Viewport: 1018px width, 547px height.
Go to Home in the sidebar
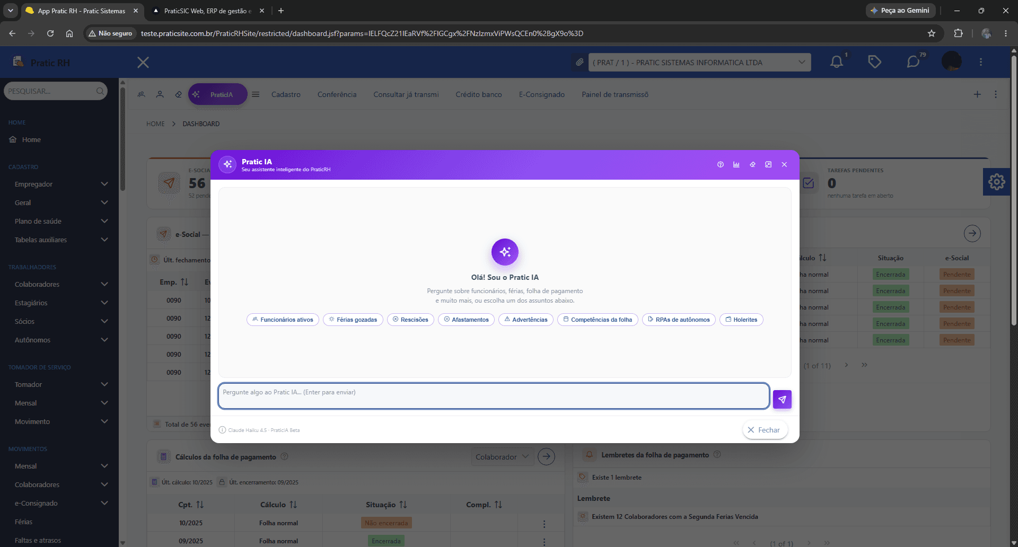[31, 139]
